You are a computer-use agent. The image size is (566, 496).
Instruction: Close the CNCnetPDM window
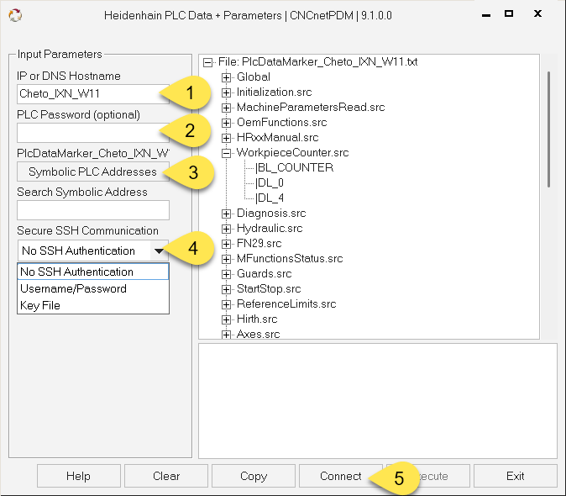click(x=537, y=13)
